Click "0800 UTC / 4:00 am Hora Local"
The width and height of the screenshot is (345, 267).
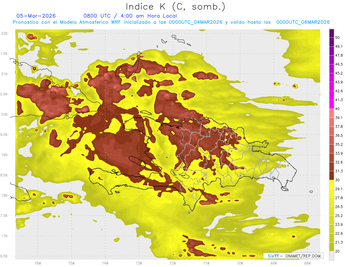[130, 16]
